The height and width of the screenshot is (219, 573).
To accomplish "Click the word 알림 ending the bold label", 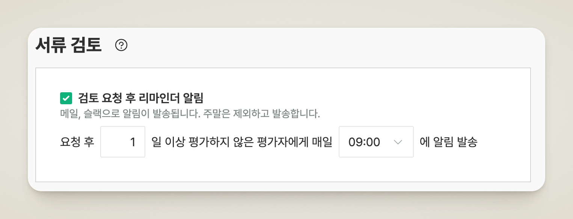I will click(193, 98).
